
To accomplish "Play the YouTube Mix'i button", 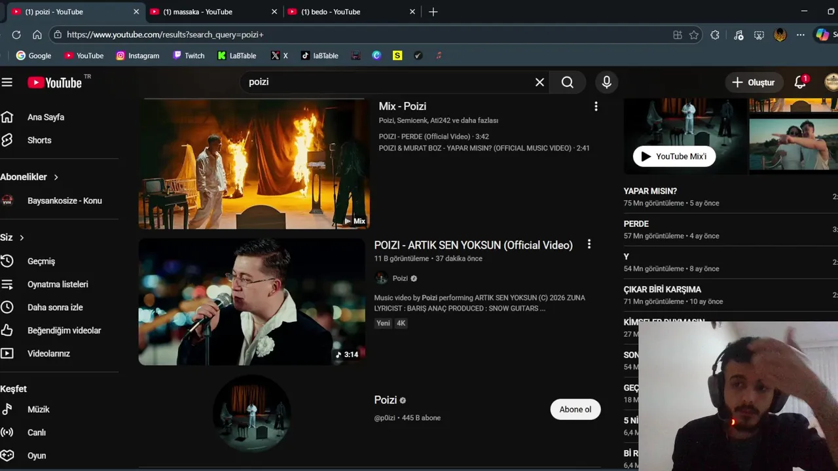I will click(674, 156).
